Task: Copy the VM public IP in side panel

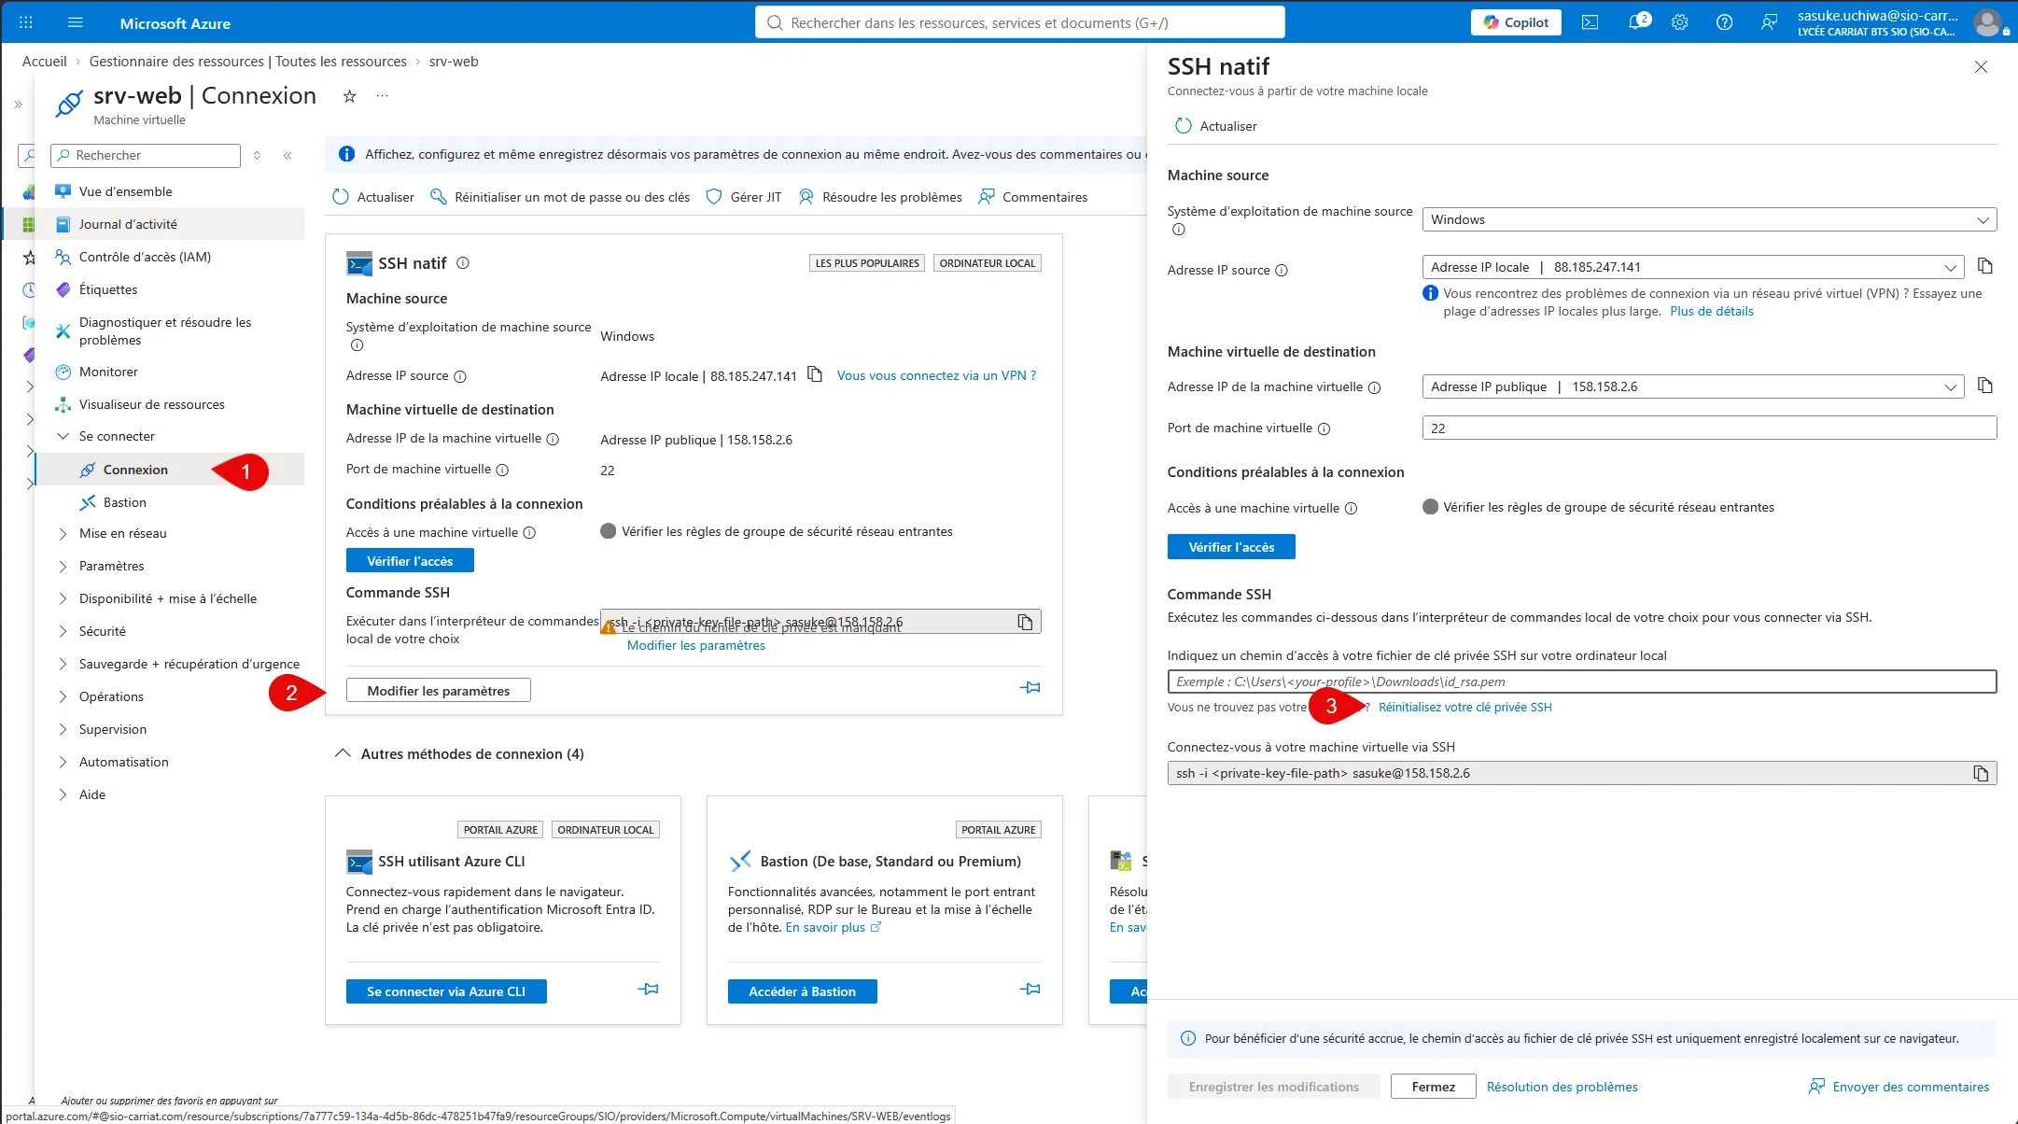Action: [x=1985, y=386]
